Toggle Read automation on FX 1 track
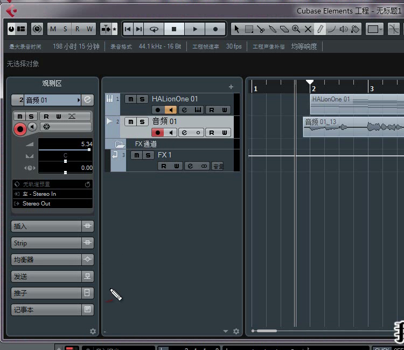 (x=164, y=166)
